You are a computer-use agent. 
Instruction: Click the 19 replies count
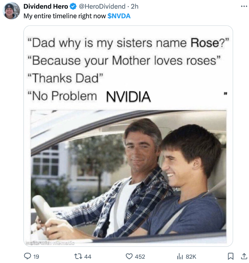pos(36,257)
